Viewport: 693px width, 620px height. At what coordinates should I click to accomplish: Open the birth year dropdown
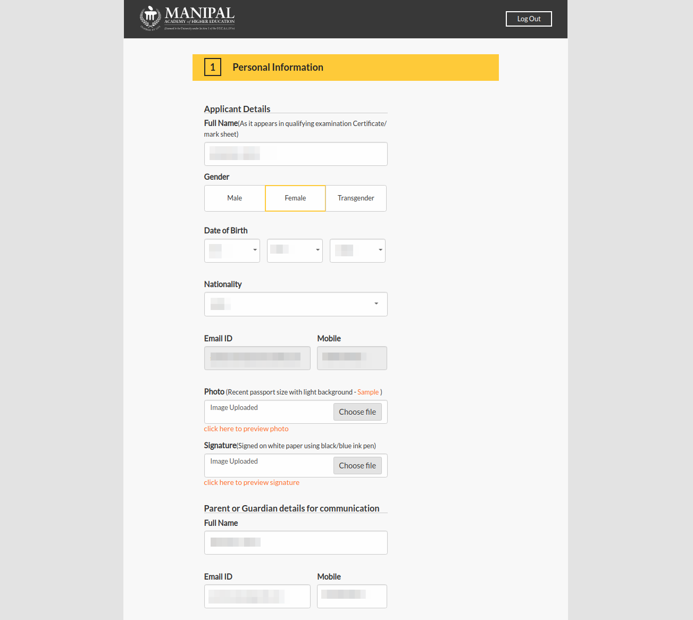[x=357, y=250]
